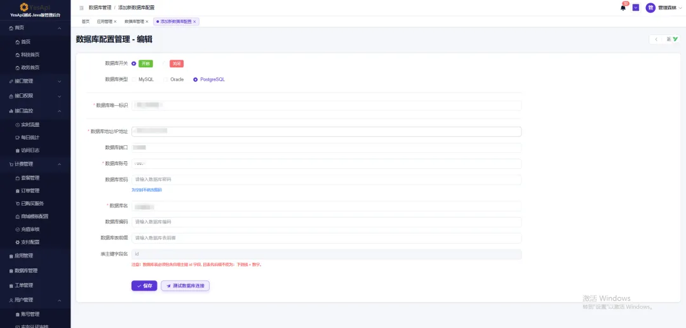
Task: Close the 数据库管理 tab
Action: click(x=147, y=22)
